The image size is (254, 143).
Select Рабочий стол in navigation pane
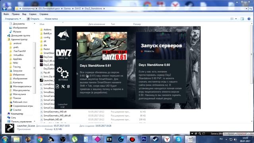[x=18, y=102]
